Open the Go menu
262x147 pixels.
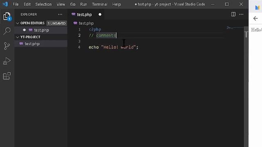72,4
